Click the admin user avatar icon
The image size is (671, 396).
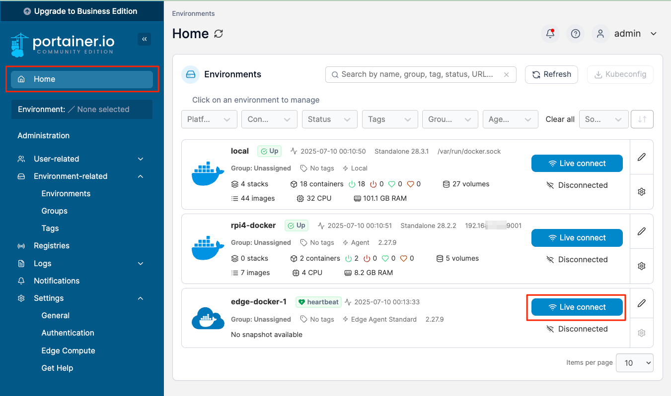[x=600, y=34]
